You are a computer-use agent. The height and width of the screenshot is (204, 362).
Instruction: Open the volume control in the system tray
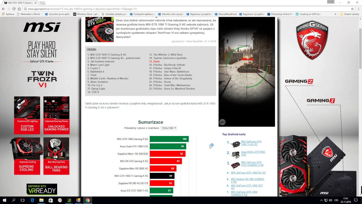pyautogui.click(x=330, y=200)
